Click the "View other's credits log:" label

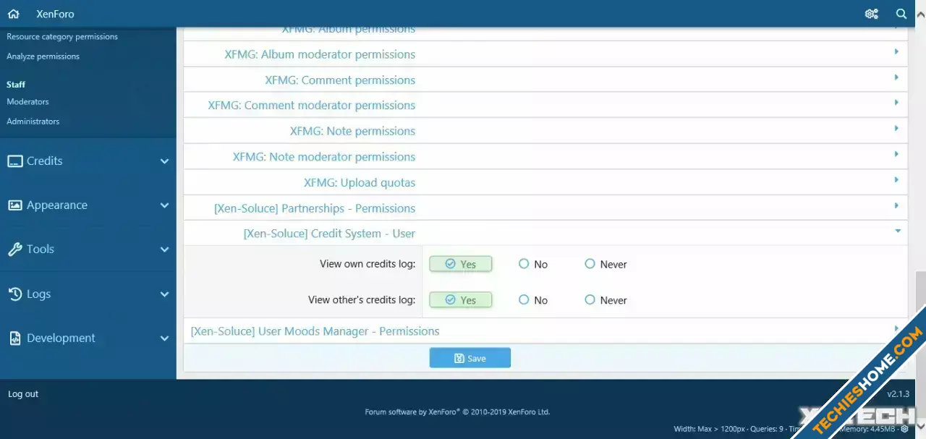362,299
